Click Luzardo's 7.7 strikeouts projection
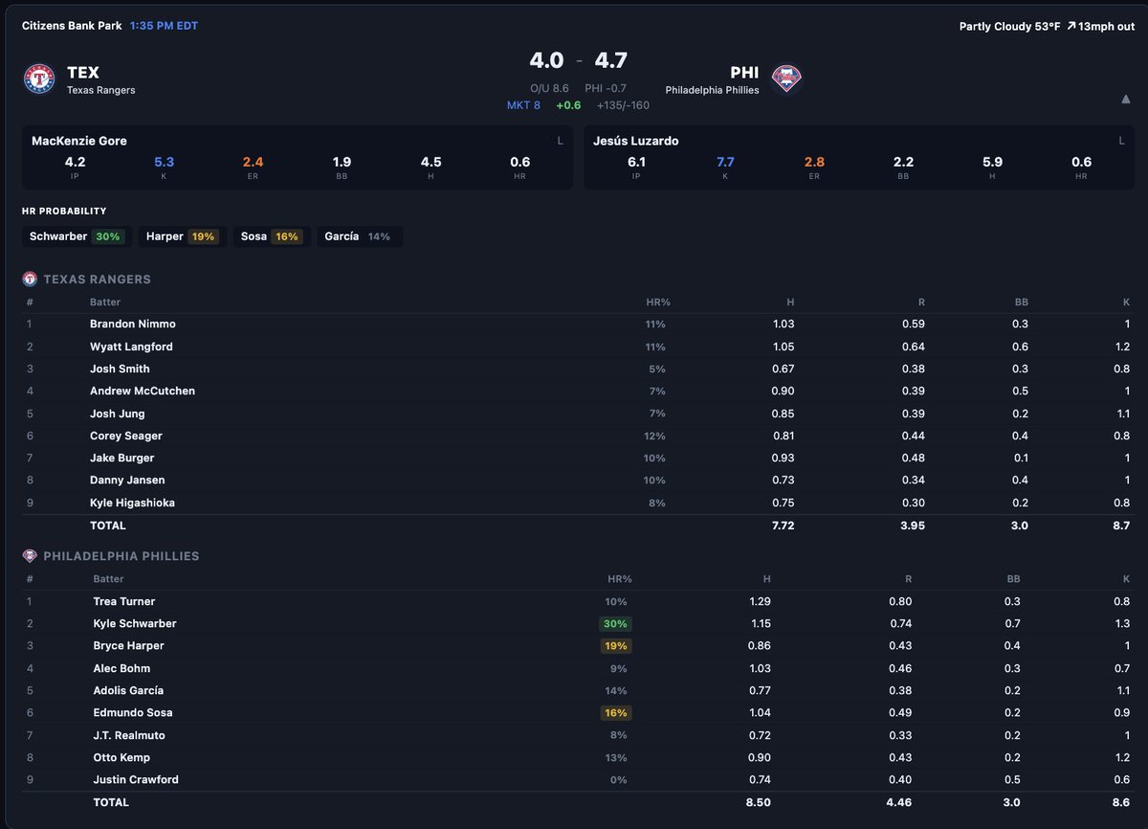Image resolution: width=1148 pixels, height=829 pixels. (x=725, y=162)
